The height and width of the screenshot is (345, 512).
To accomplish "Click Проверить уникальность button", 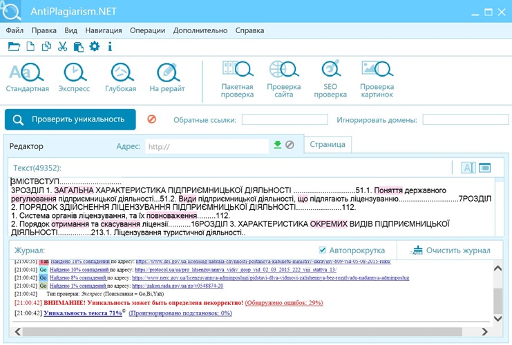I will pyautogui.click(x=70, y=119).
